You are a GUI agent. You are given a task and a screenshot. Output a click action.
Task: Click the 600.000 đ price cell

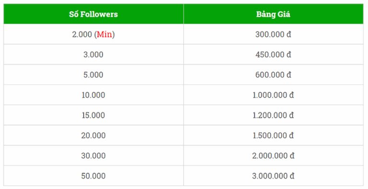[x=274, y=75]
